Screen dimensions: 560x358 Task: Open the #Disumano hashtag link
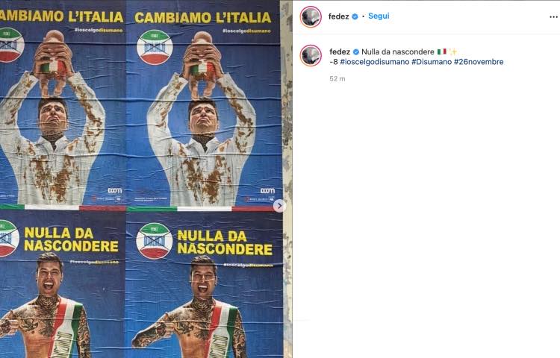click(432, 62)
